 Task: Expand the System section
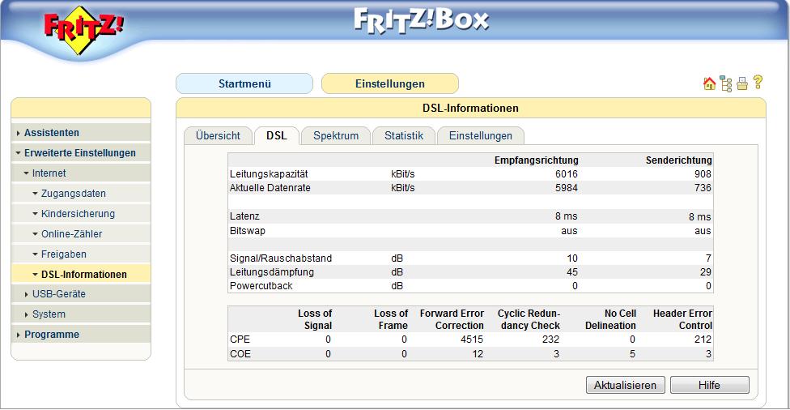[49, 314]
